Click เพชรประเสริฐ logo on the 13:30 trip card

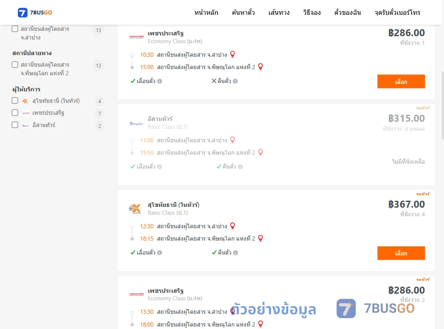(136, 294)
